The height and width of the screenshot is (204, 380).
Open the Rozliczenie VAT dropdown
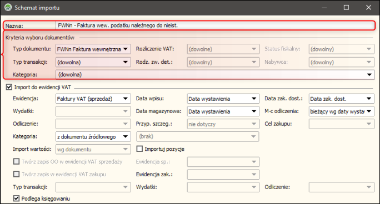point(223,49)
